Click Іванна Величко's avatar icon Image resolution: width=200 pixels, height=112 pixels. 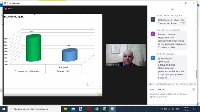(x=153, y=34)
